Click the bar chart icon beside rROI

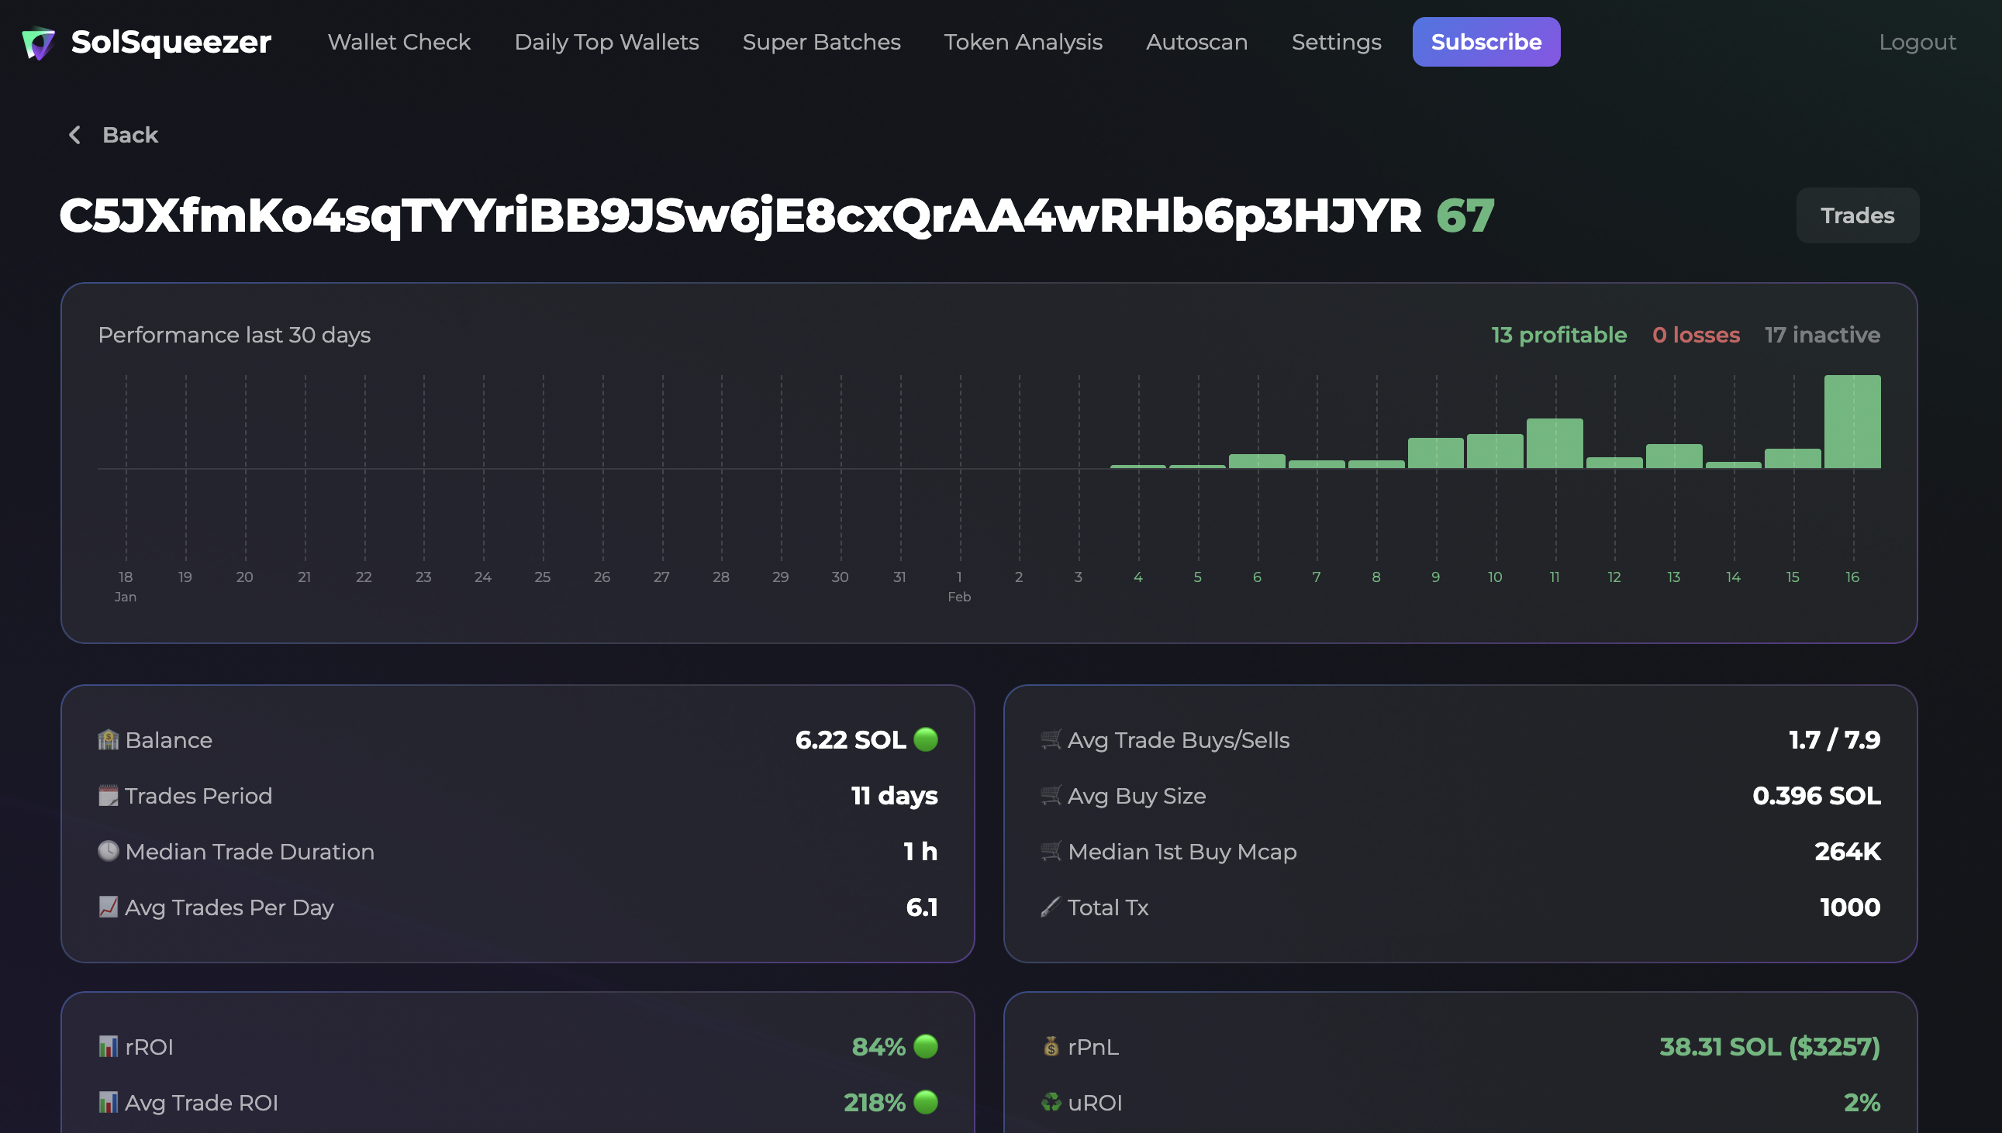point(109,1047)
